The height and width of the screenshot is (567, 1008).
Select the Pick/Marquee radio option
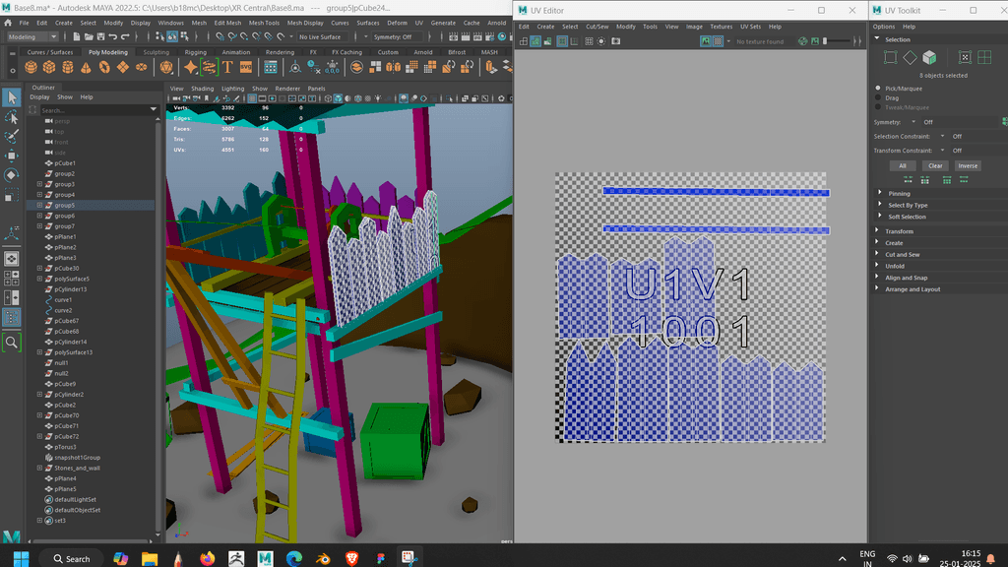[x=878, y=88]
